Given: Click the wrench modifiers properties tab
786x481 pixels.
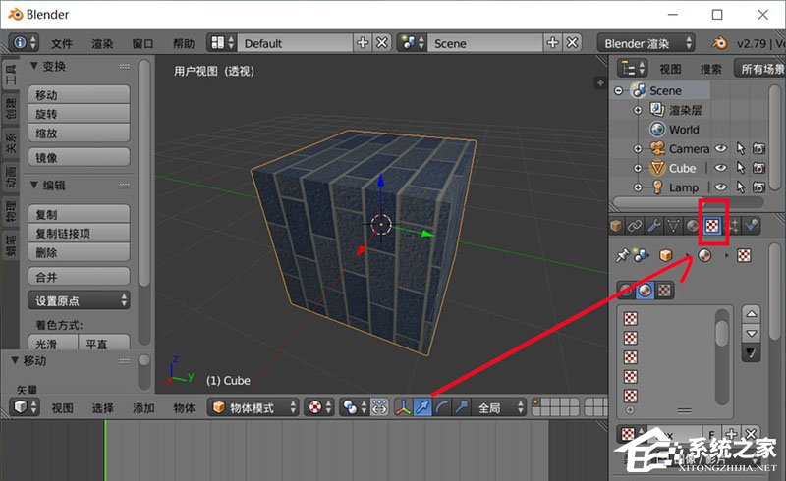Looking at the screenshot, I should [x=656, y=226].
